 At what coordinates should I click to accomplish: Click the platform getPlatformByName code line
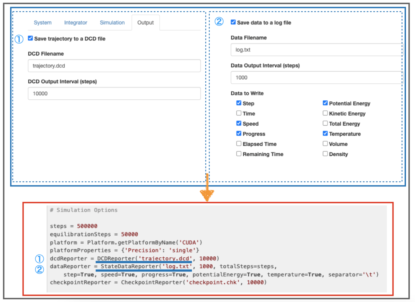(126, 242)
